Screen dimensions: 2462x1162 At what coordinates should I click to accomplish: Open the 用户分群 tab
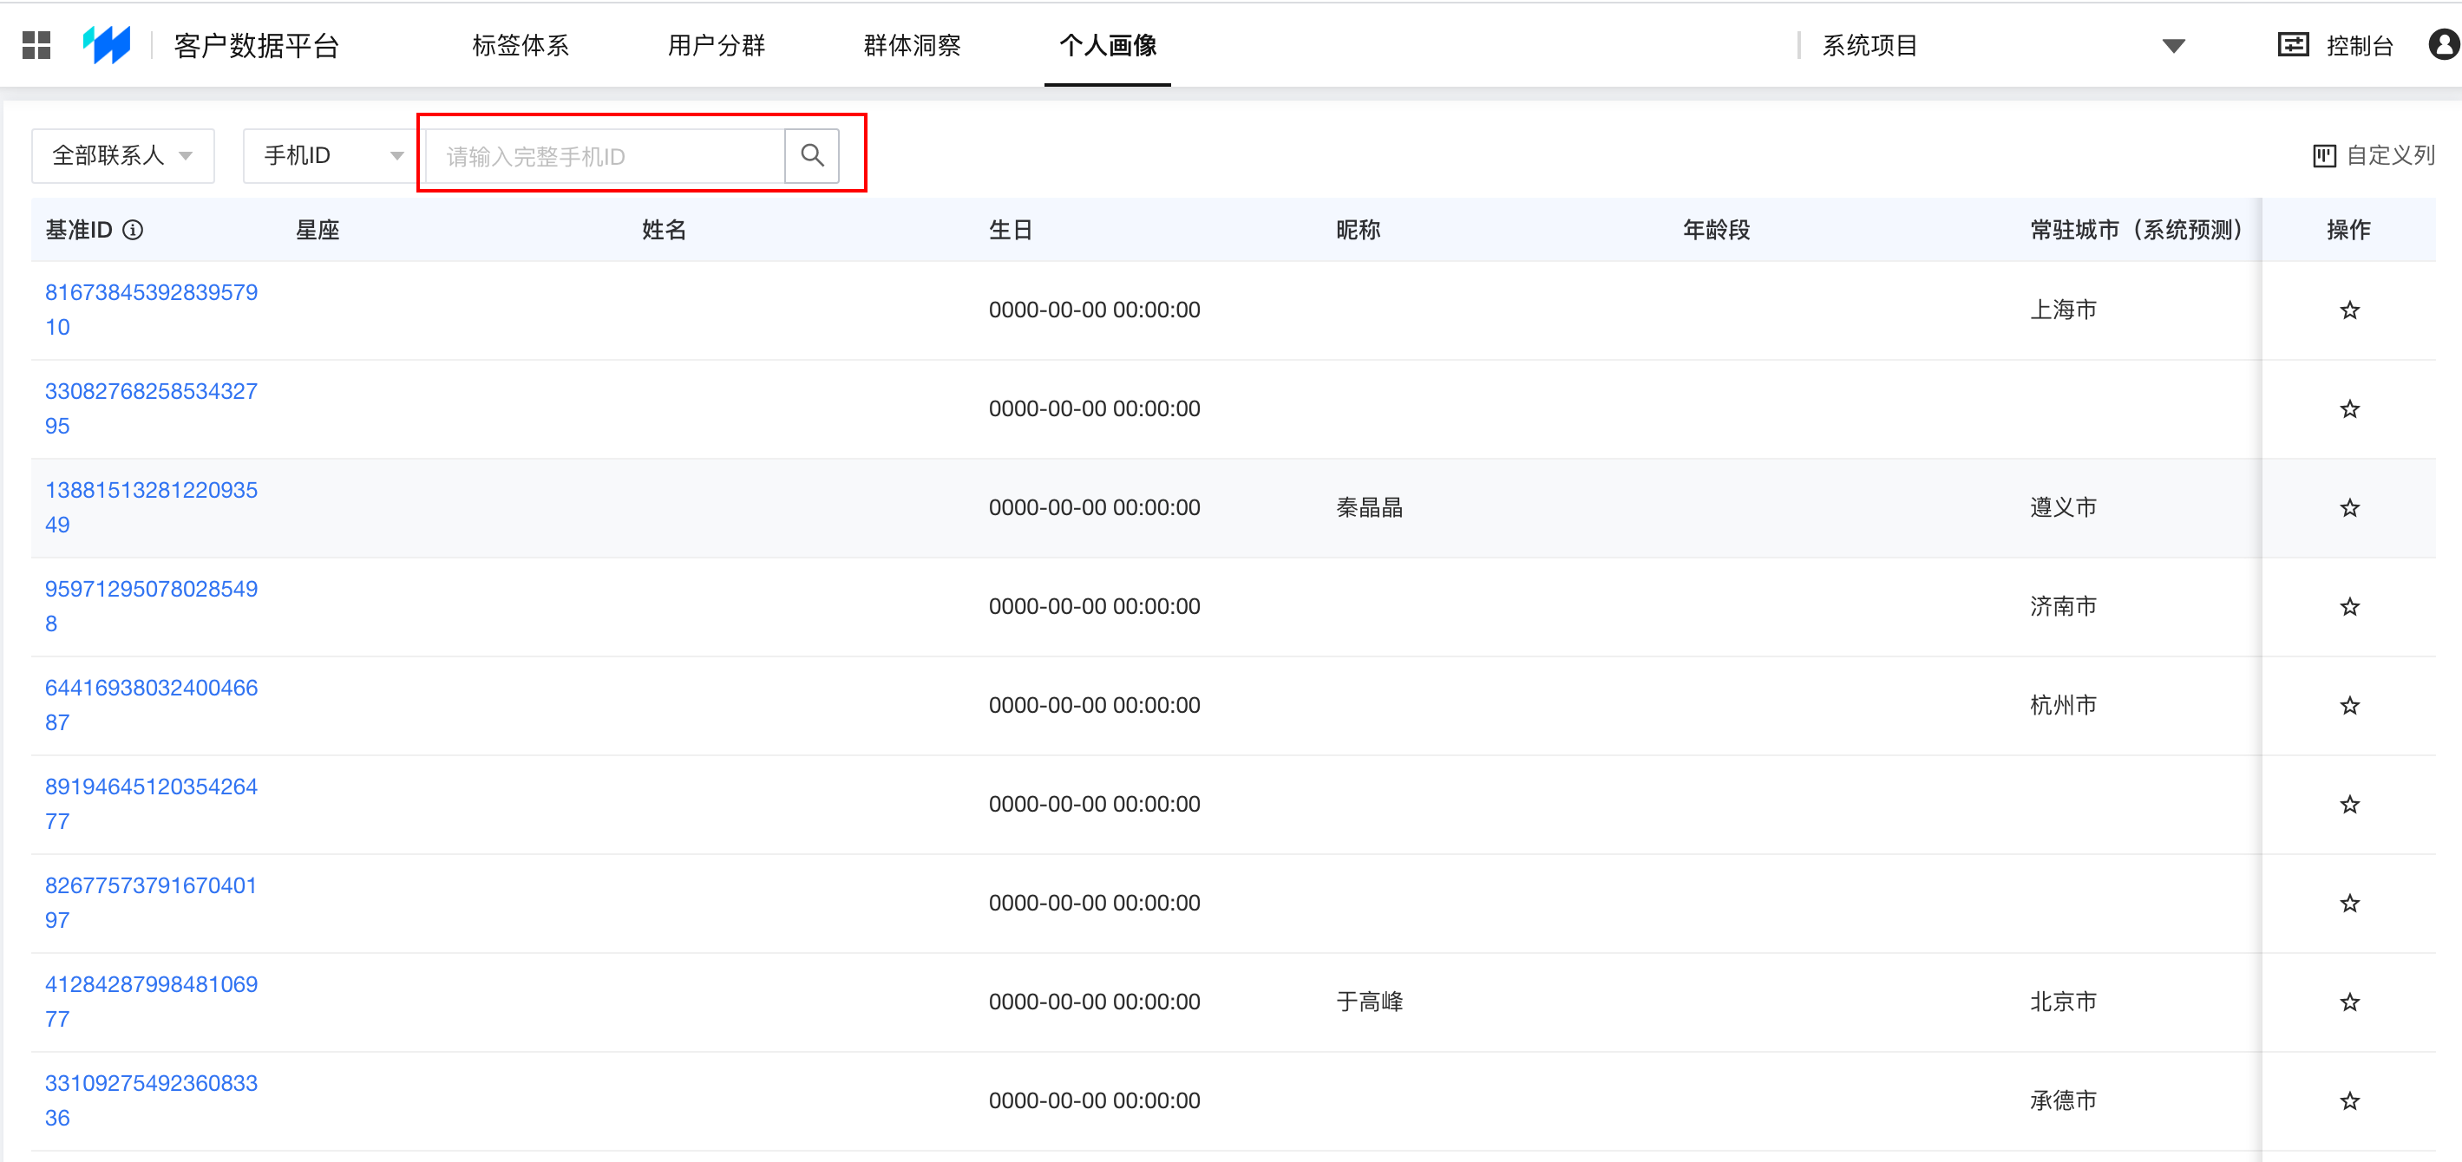coord(716,46)
